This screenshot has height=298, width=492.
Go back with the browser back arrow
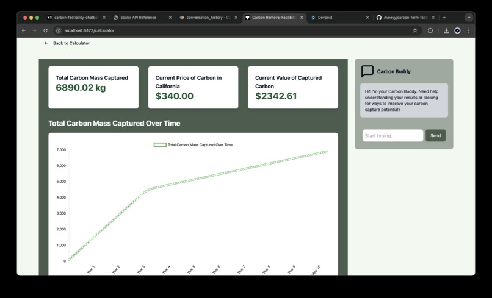[24, 30]
